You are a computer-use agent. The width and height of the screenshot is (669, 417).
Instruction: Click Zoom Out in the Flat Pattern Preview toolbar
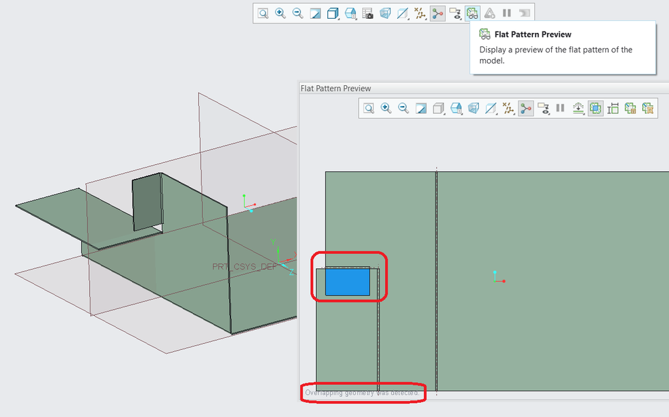pos(403,109)
